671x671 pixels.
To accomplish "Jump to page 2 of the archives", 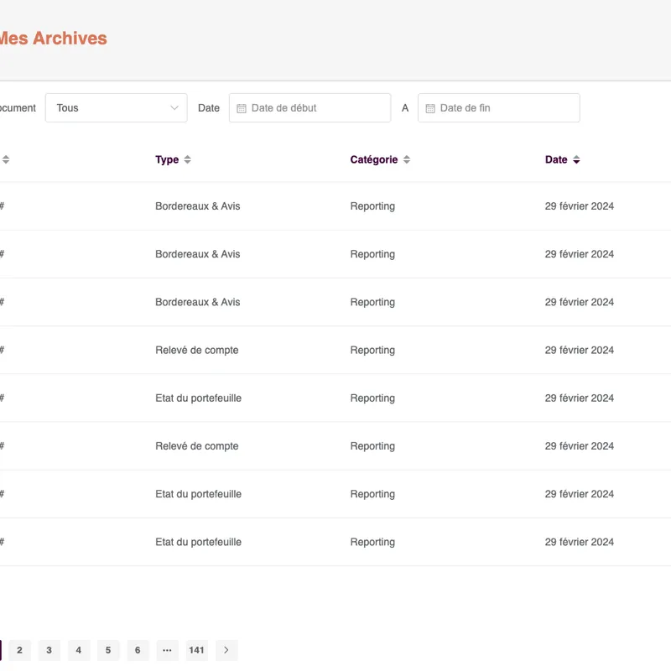I will pyautogui.click(x=18, y=650).
